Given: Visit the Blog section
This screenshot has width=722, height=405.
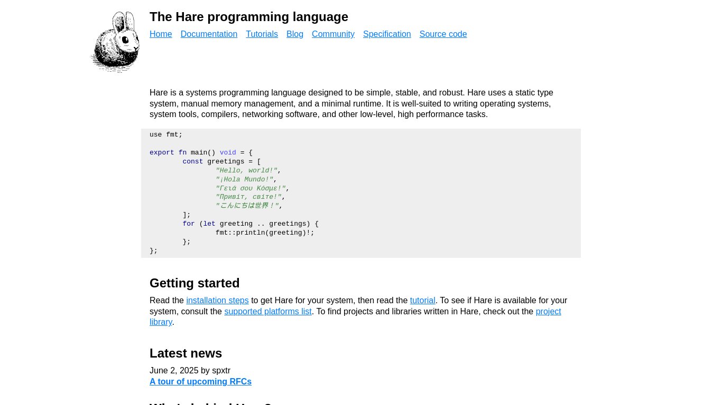Looking at the screenshot, I should pyautogui.click(x=295, y=34).
